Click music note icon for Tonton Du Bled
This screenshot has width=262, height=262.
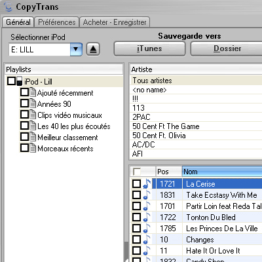tap(147, 217)
